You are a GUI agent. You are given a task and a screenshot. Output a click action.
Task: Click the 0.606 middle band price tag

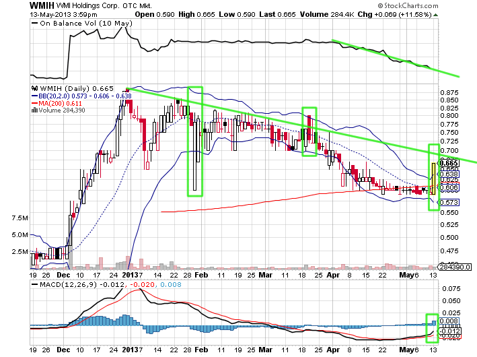tap(449, 187)
